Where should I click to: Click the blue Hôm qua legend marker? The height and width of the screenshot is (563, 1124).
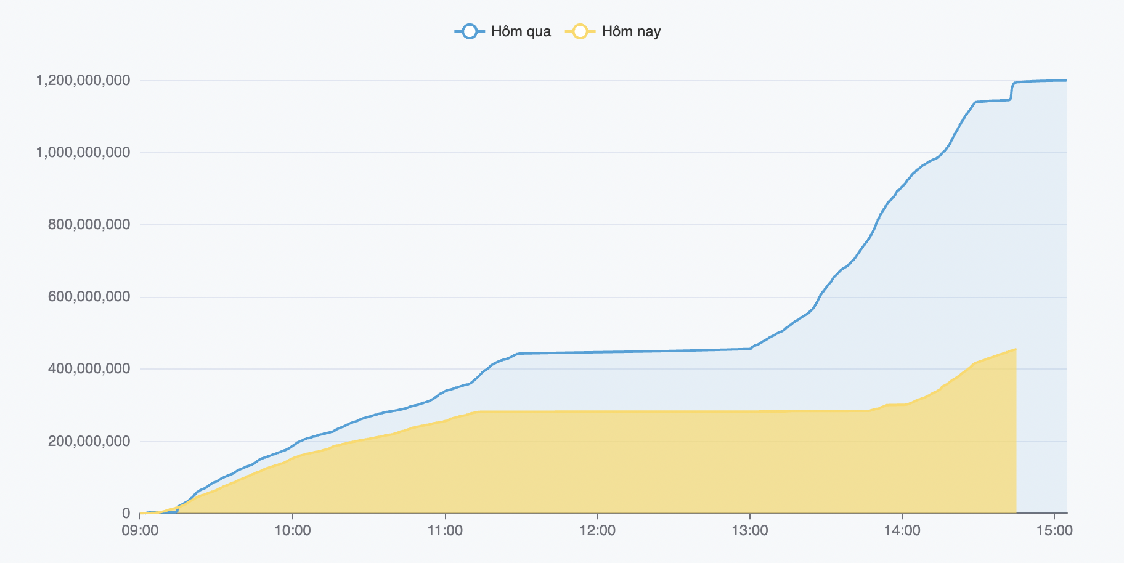coord(470,31)
